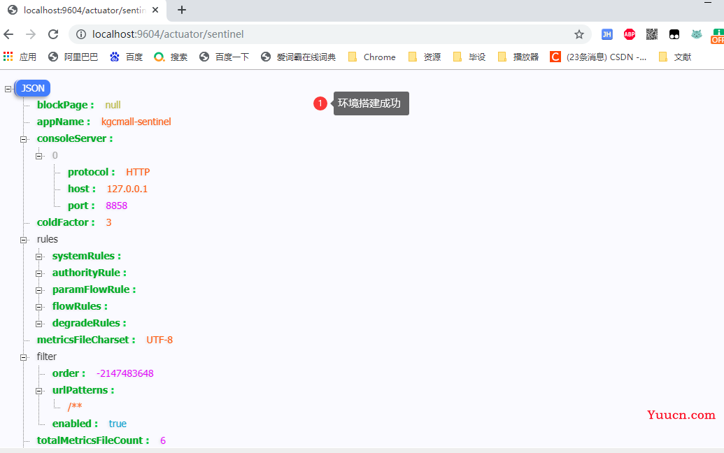Open the 播放器 bookmarks folder
Viewport: 724px width, 453px height.
(518, 57)
